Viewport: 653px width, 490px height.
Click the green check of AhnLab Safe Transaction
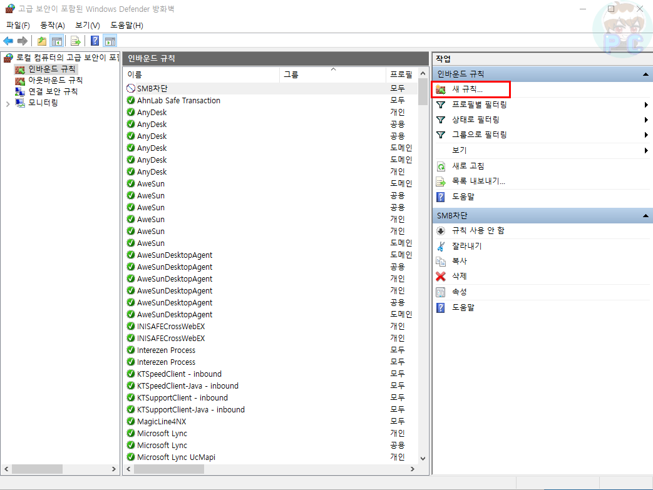pyautogui.click(x=131, y=100)
